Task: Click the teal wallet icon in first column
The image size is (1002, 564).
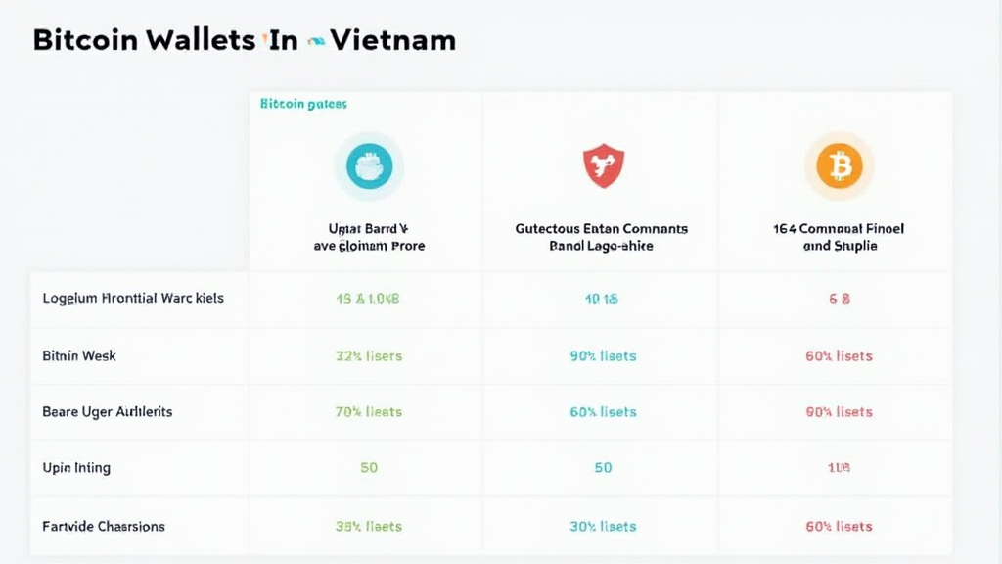Action: pos(368,164)
